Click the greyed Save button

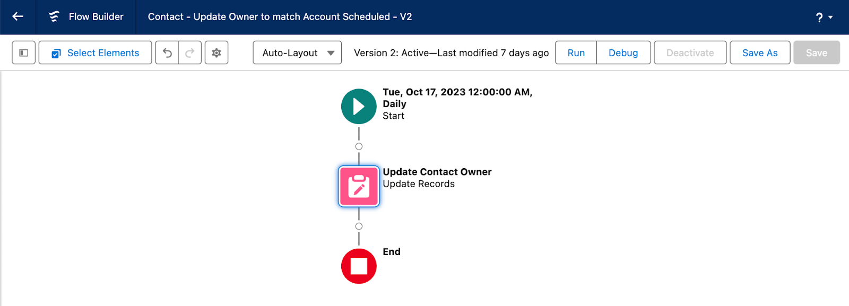click(817, 53)
